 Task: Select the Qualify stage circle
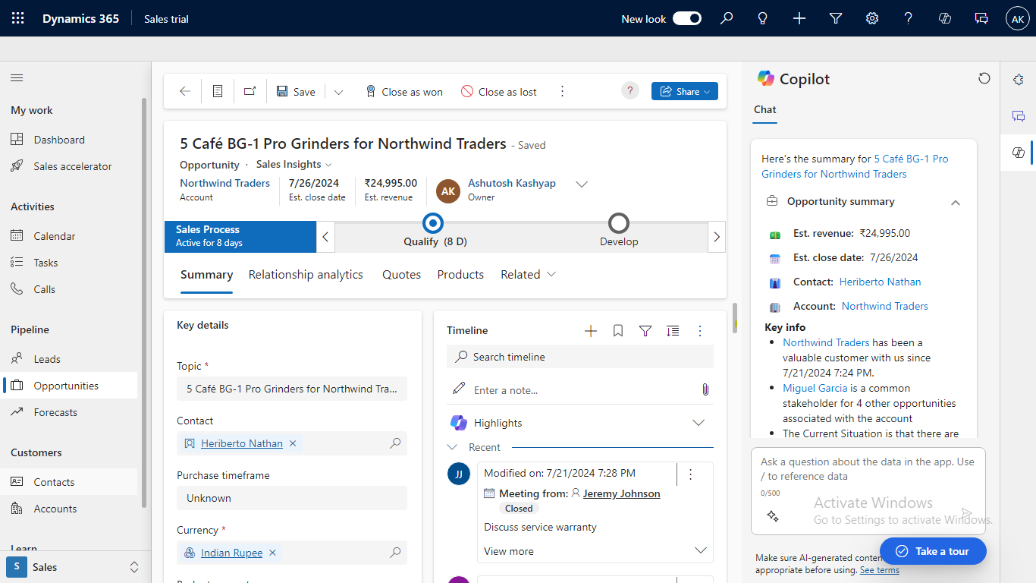coord(433,223)
